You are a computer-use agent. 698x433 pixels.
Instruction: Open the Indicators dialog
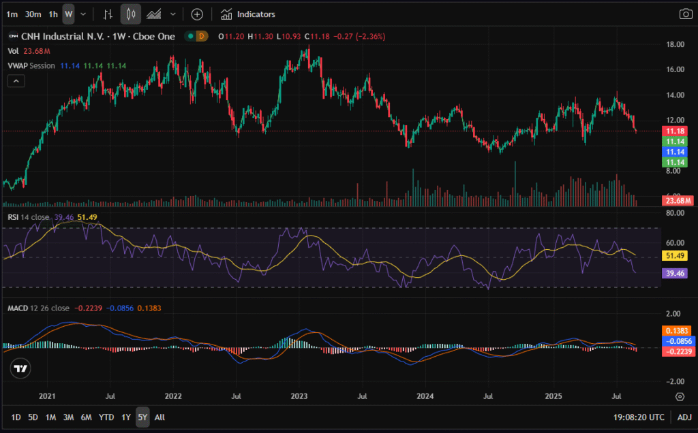pyautogui.click(x=248, y=14)
